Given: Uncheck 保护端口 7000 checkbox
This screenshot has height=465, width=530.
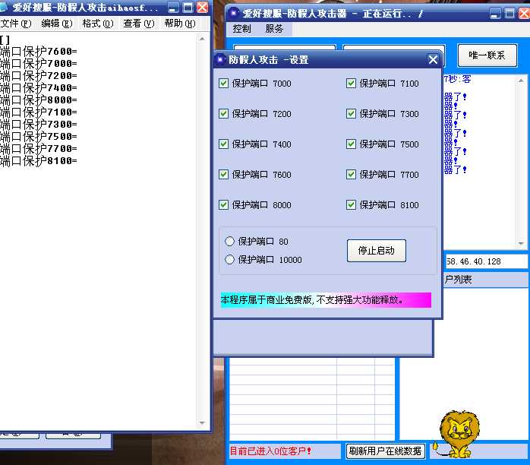Looking at the screenshot, I should [x=224, y=84].
